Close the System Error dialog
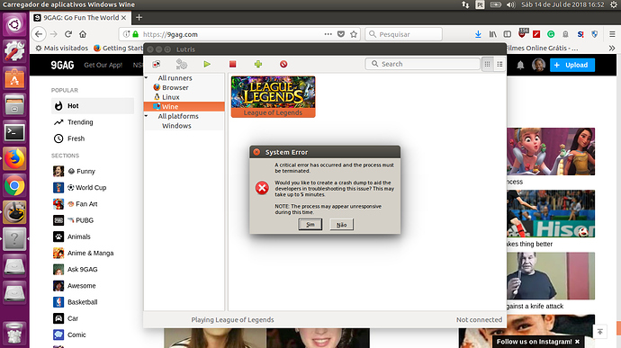Viewport: 621px width, 348px height. point(256,152)
